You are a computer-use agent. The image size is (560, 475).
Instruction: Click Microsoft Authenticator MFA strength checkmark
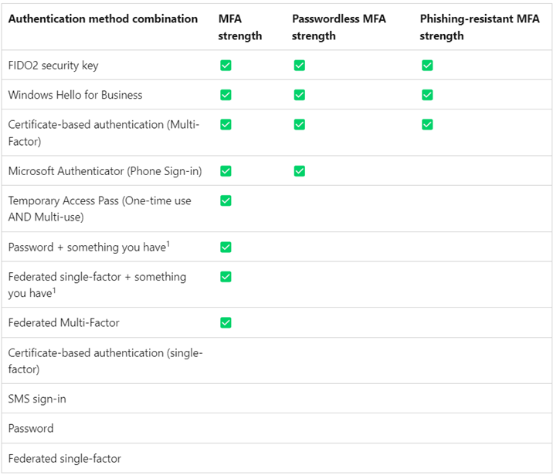click(226, 171)
